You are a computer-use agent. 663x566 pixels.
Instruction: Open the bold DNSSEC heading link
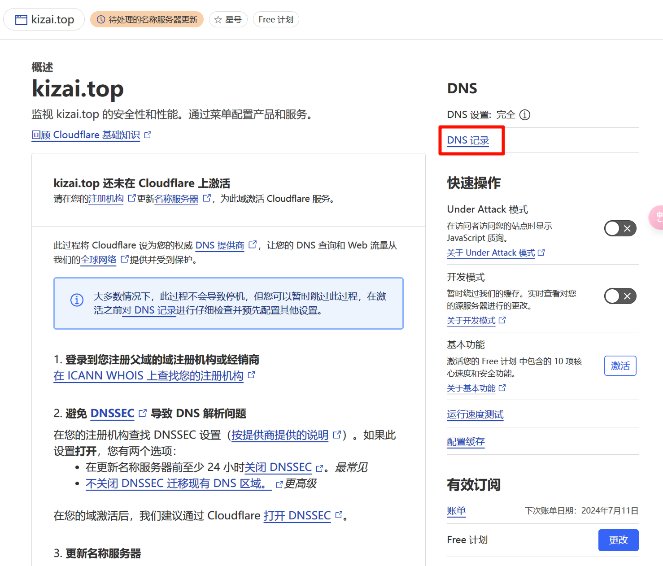coord(112,414)
